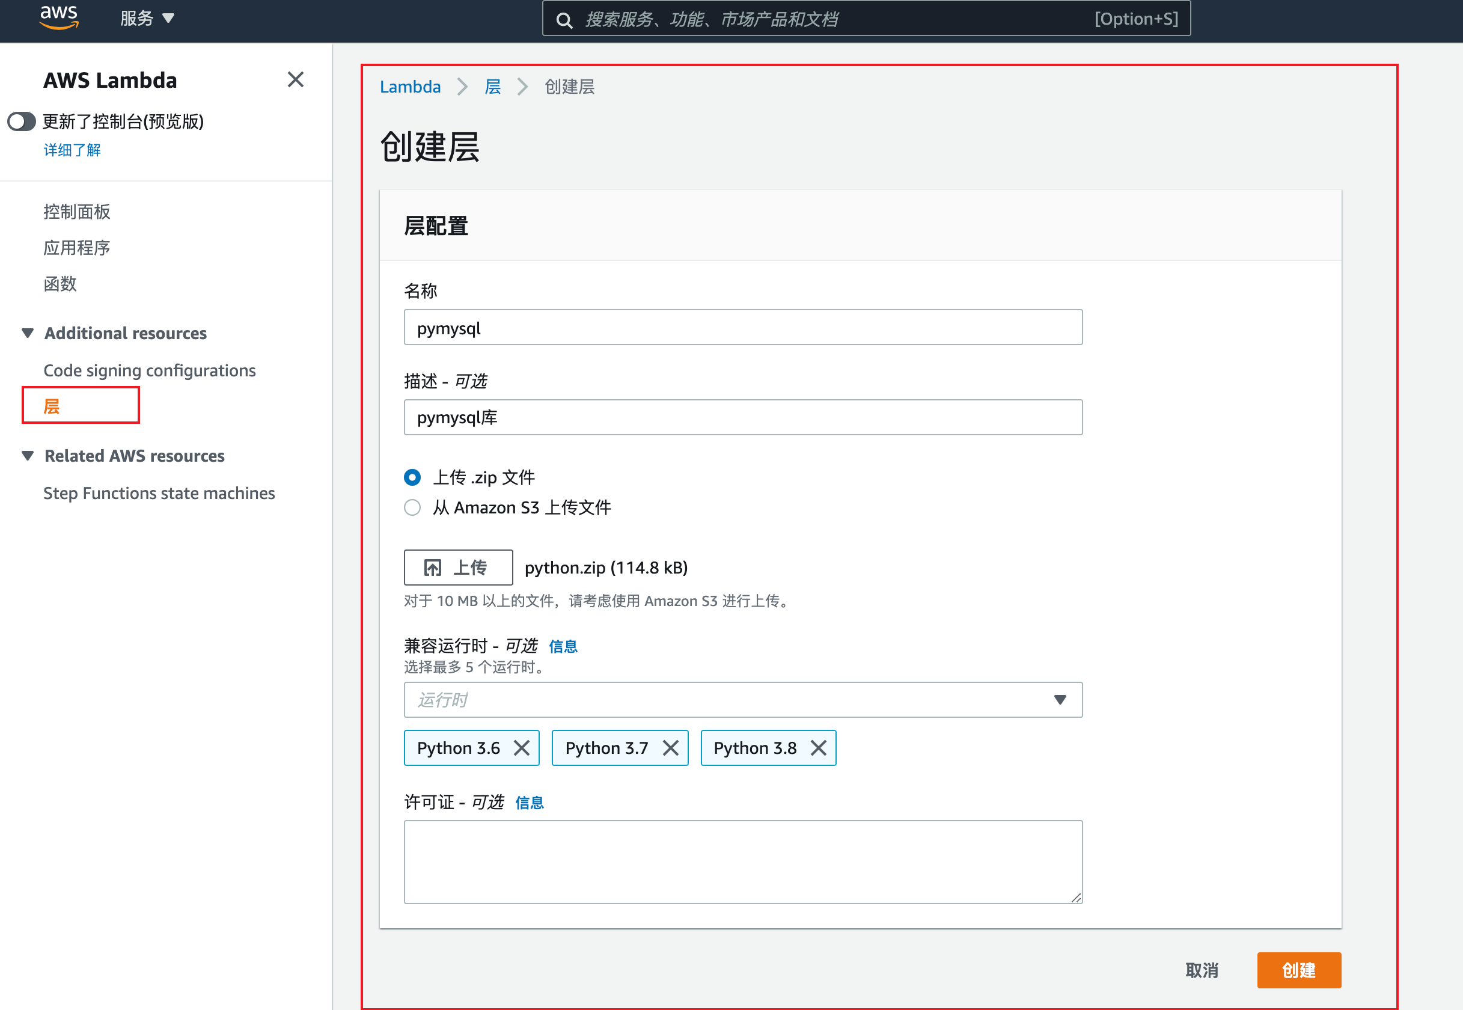This screenshot has width=1463, height=1010.
Task: Click the upload icon next to 上传
Action: click(x=433, y=567)
